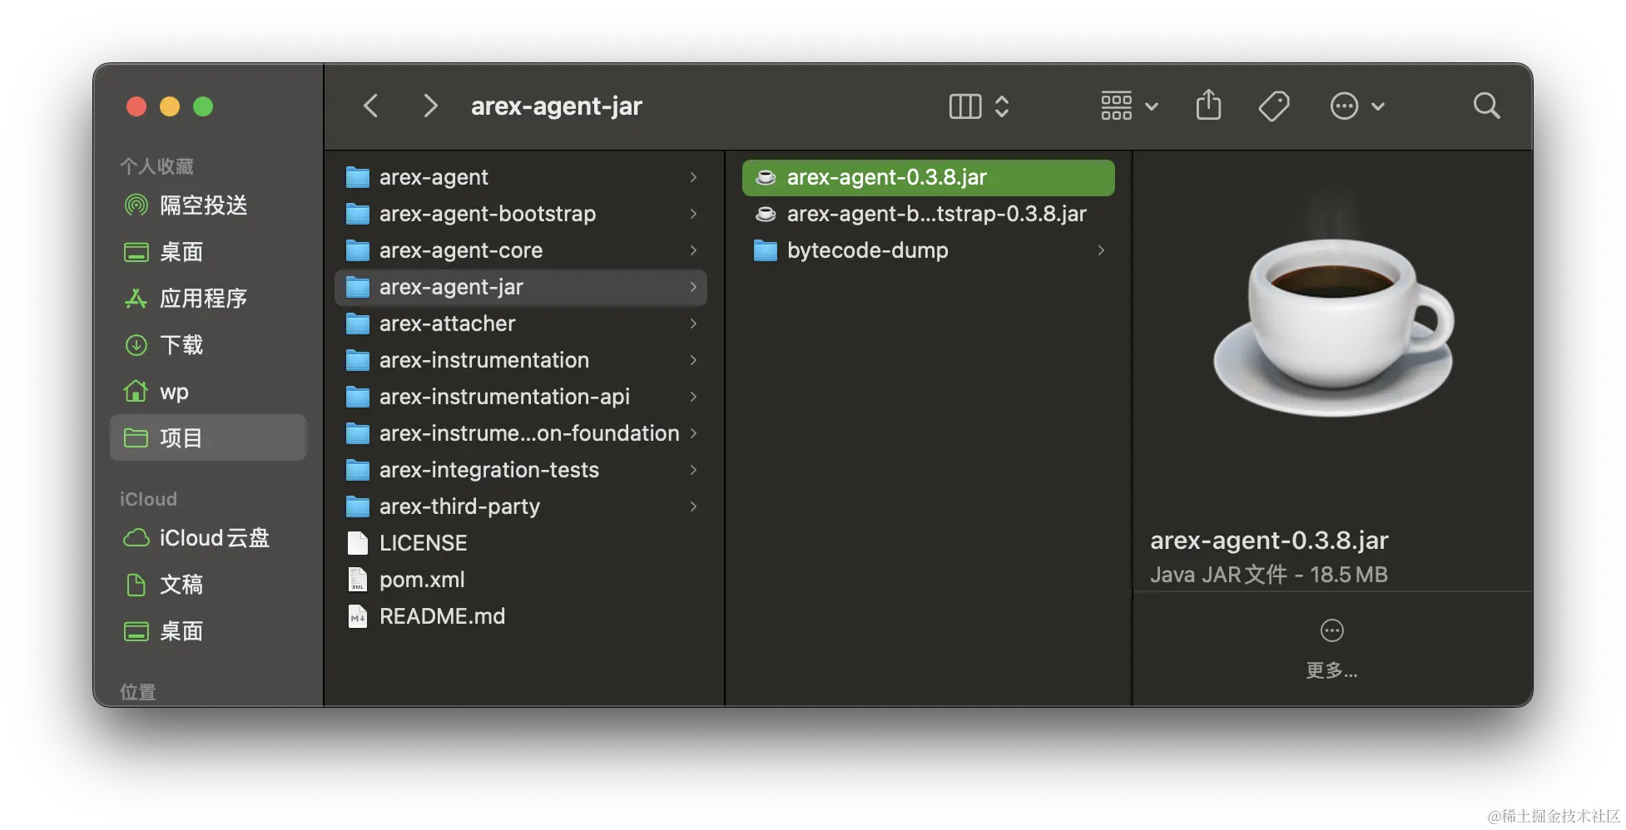Click the Share icon in toolbar
Screen dimensions: 1626x830
click(1208, 106)
